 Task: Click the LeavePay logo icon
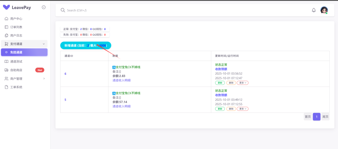[x=6, y=7]
